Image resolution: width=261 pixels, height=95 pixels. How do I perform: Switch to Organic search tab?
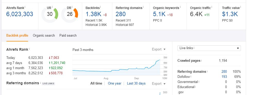pos(44,35)
